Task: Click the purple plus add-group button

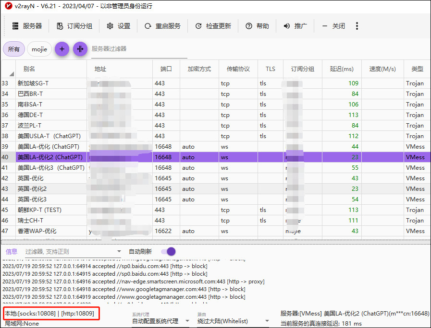Action: tap(62, 49)
